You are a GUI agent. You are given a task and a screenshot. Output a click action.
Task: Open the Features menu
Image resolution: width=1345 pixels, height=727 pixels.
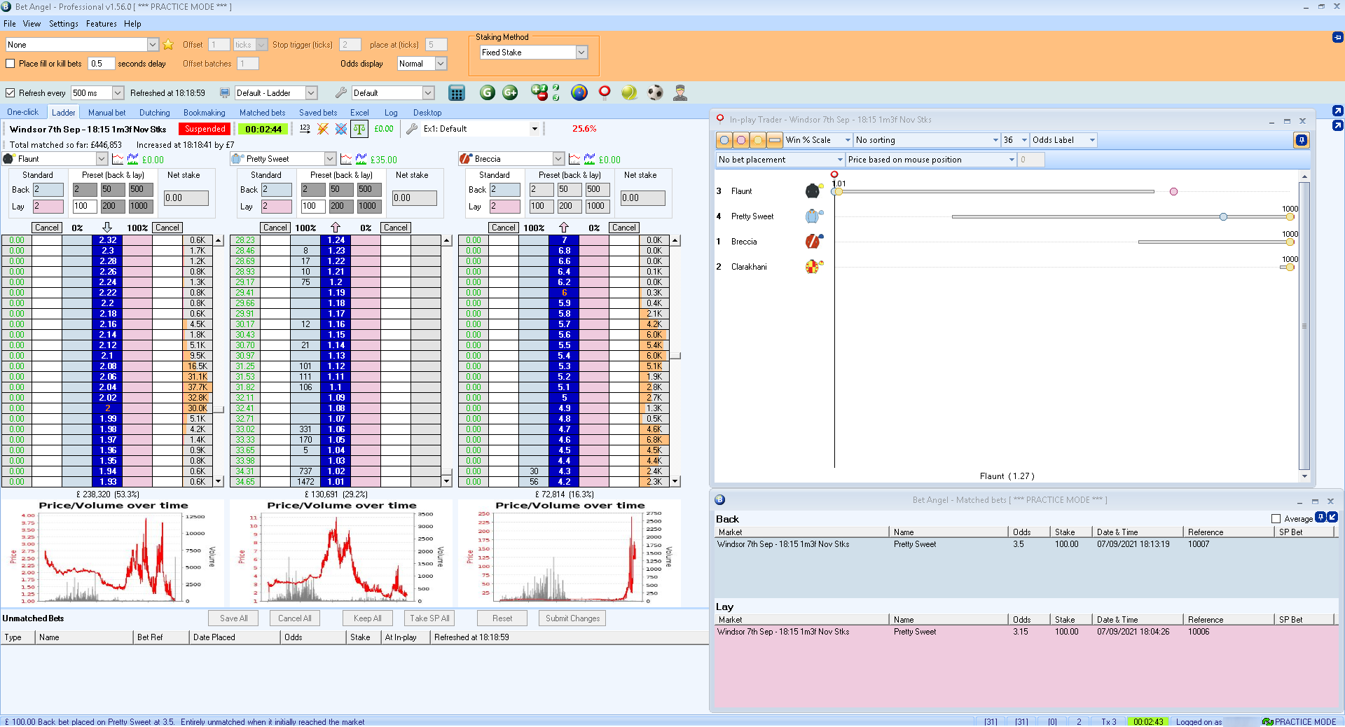coord(102,24)
